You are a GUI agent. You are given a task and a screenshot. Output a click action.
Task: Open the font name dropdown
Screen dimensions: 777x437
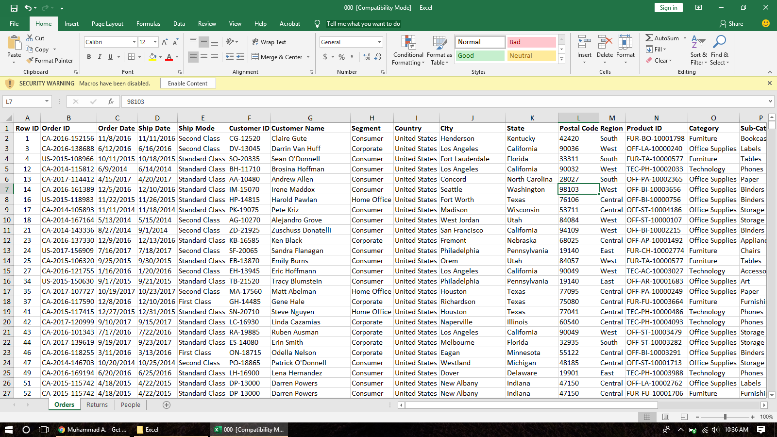[135, 42]
